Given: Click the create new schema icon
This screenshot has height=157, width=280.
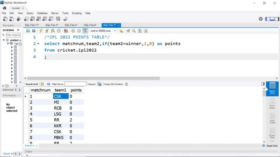Looking at the screenshot, I should click(x=26, y=19).
